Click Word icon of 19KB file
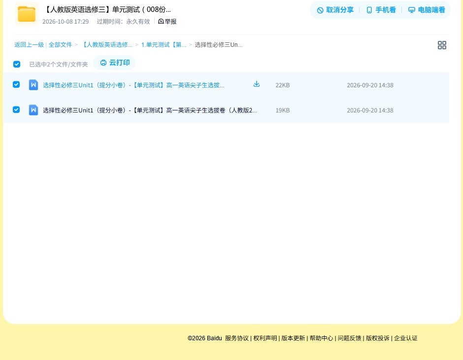Screen dimensions: 463x360 point(33,110)
